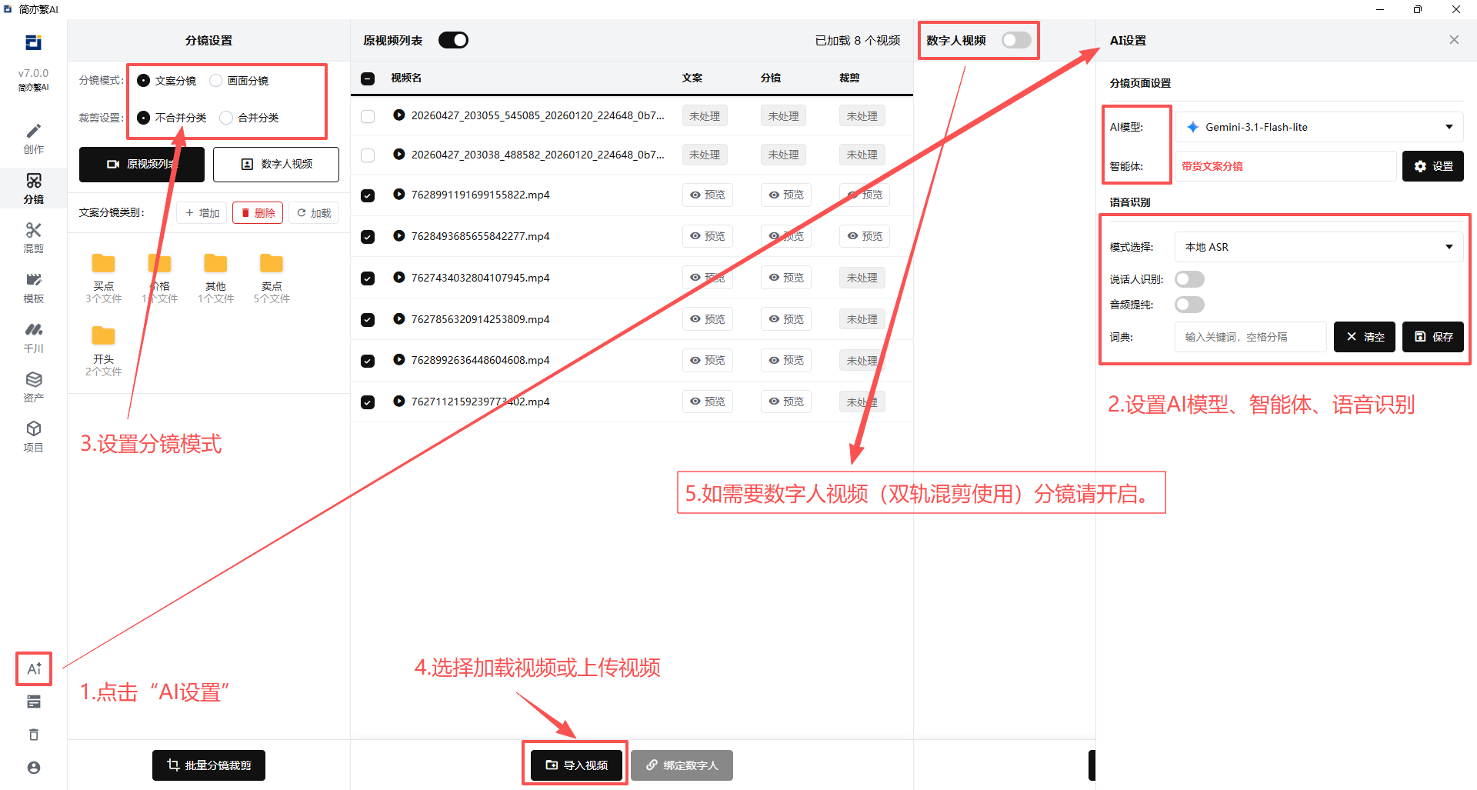1477x790 pixels.
Task: Switch to 数字人视频 tab button
Action: point(276,165)
